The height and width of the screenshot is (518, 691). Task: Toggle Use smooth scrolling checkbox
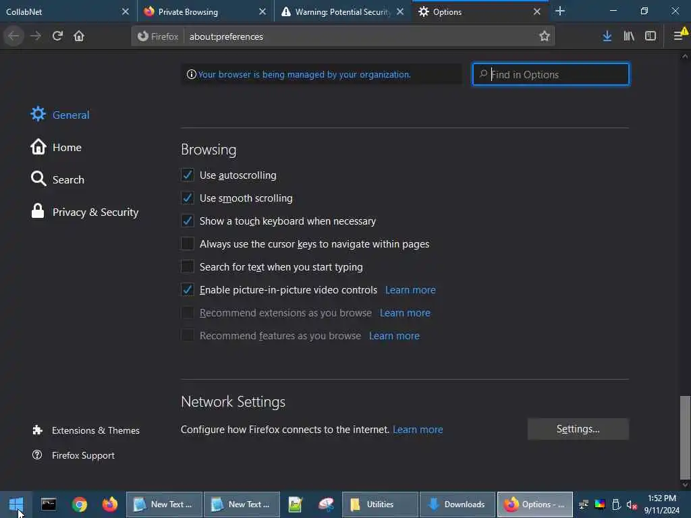click(188, 198)
